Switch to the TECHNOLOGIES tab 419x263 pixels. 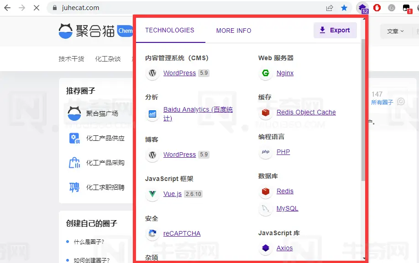[x=170, y=30]
